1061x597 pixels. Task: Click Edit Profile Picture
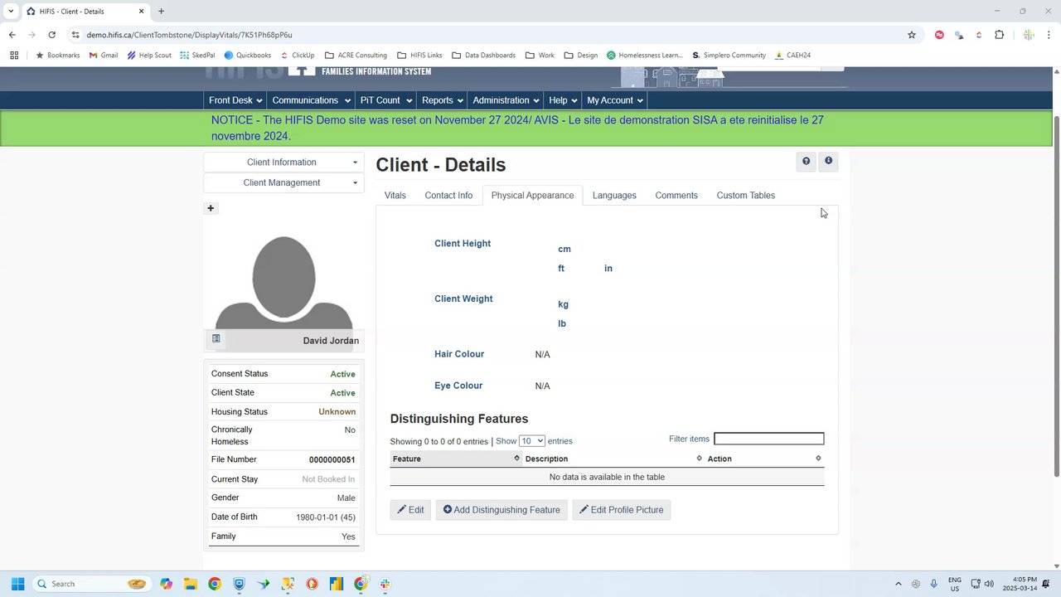[x=622, y=510]
